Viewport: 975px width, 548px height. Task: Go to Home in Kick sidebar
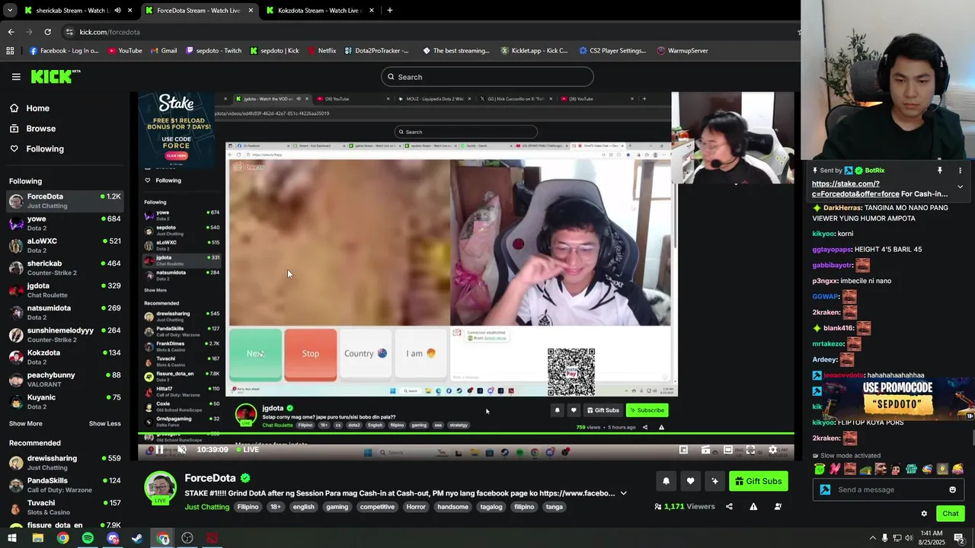point(65,108)
